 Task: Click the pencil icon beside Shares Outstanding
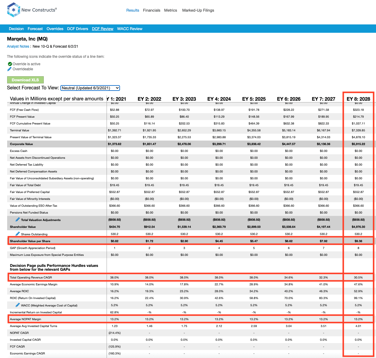click(x=18, y=234)
